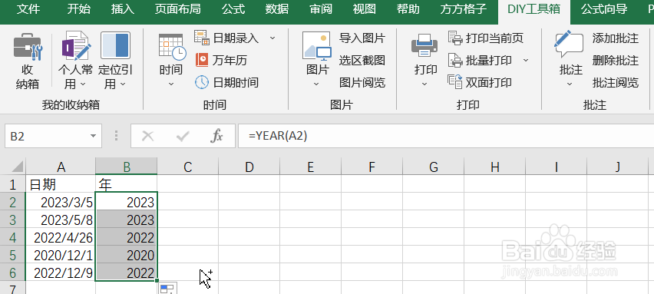
Task: Click the cancel X formula button
Action: [x=147, y=136]
